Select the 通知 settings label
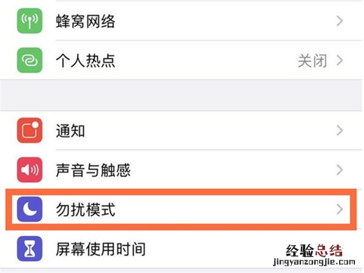This screenshot has width=364, height=273. coord(70,130)
